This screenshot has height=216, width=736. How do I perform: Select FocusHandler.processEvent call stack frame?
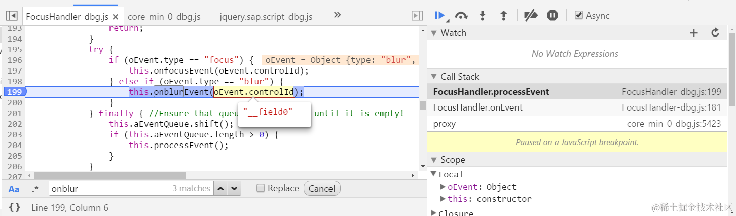577,92
